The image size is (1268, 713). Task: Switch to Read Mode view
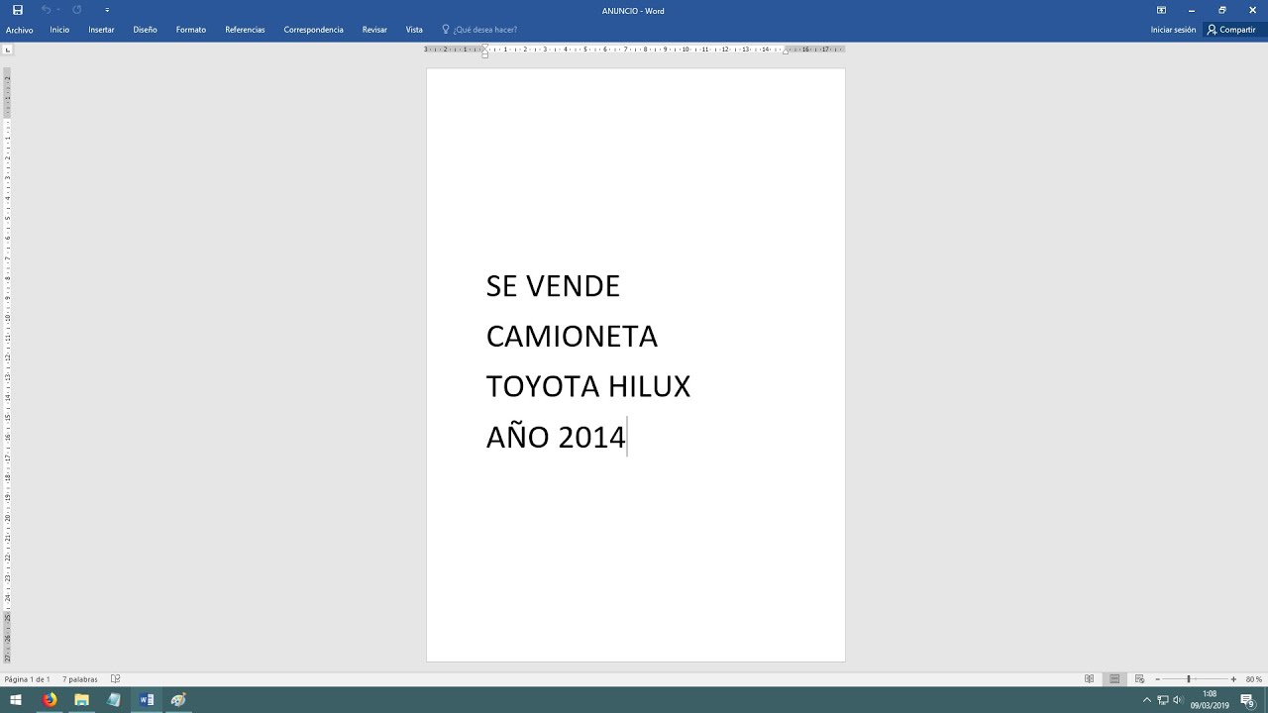point(1090,679)
